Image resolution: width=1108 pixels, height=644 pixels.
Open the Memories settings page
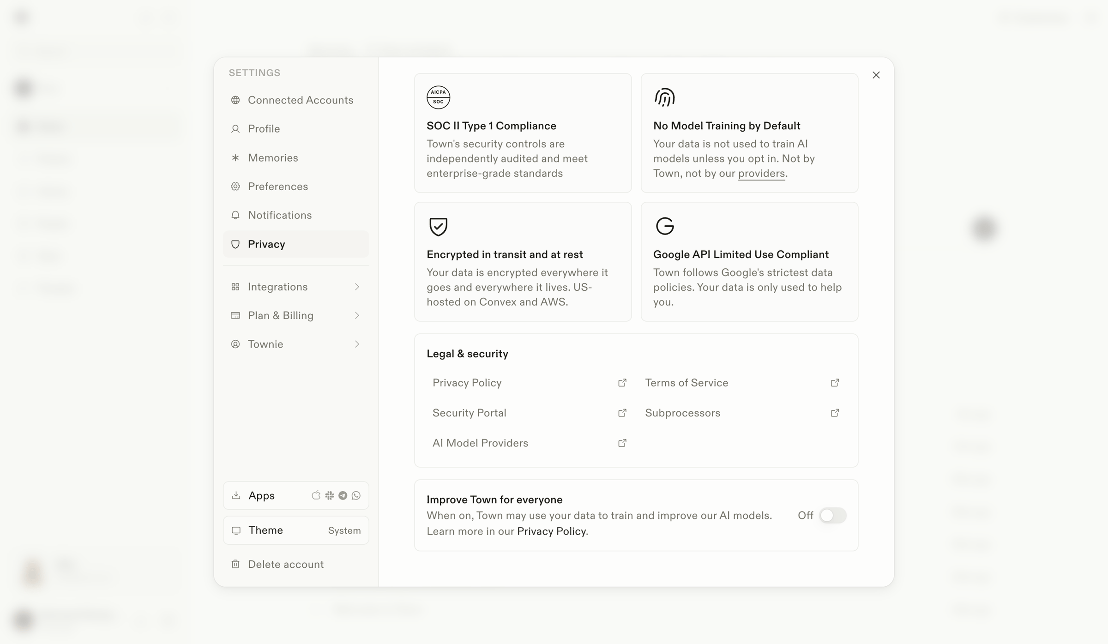pos(296,157)
